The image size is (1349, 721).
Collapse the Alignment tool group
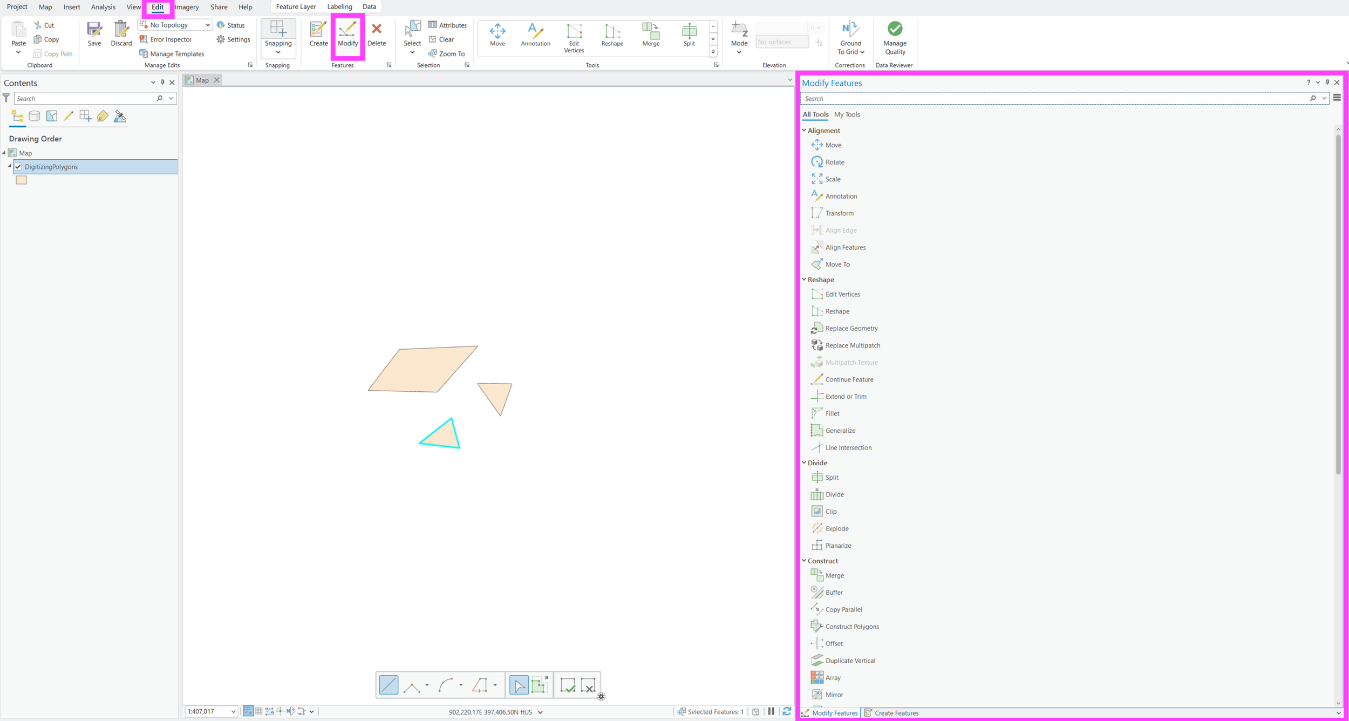[804, 131]
